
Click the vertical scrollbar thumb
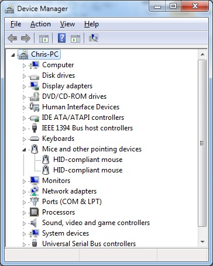coord(202,143)
